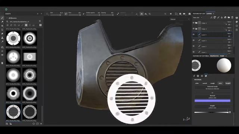The height and width of the screenshot is (134, 239).
Task: Expand the Folder 5 group
Action: pyautogui.click(x=196, y=23)
